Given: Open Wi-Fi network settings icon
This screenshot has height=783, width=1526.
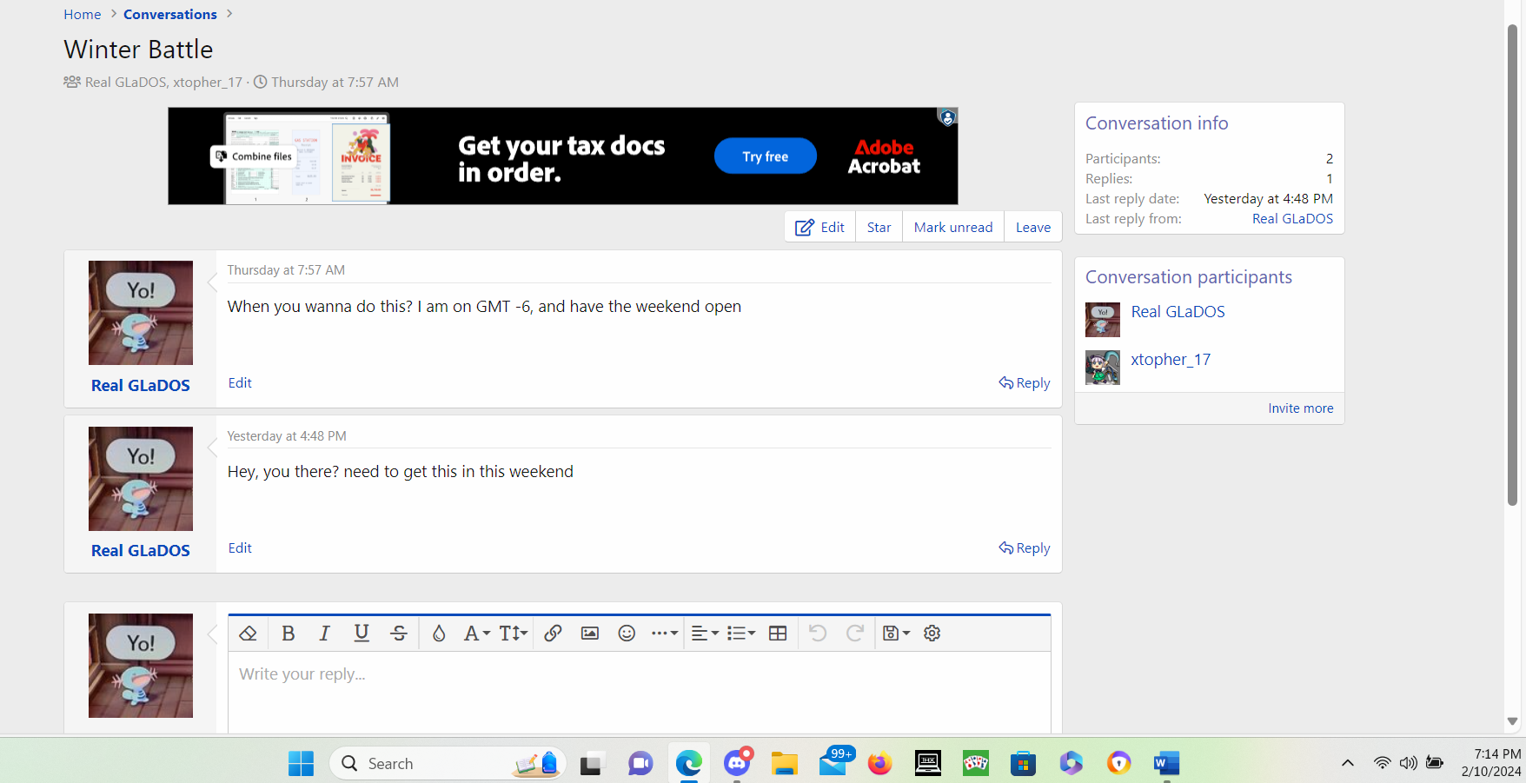Looking at the screenshot, I should click(x=1382, y=763).
